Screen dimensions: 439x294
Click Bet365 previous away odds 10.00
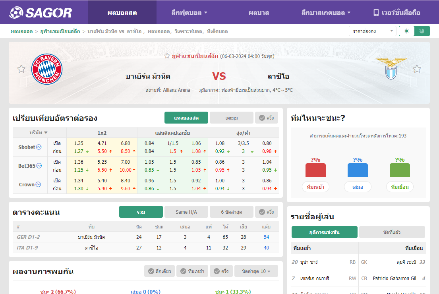[126, 170]
